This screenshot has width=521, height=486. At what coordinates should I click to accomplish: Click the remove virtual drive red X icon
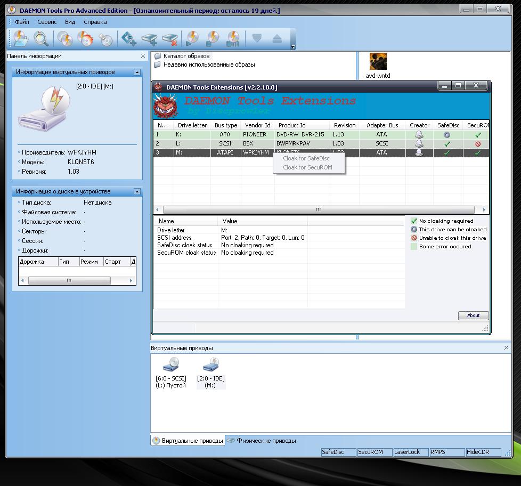click(170, 39)
